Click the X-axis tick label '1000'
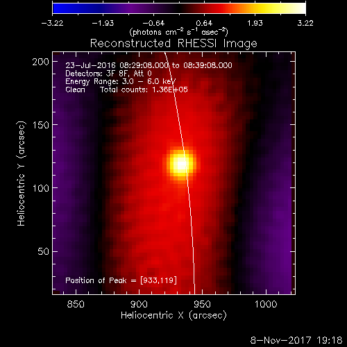The width and height of the screenshot is (347, 347). click(x=266, y=304)
